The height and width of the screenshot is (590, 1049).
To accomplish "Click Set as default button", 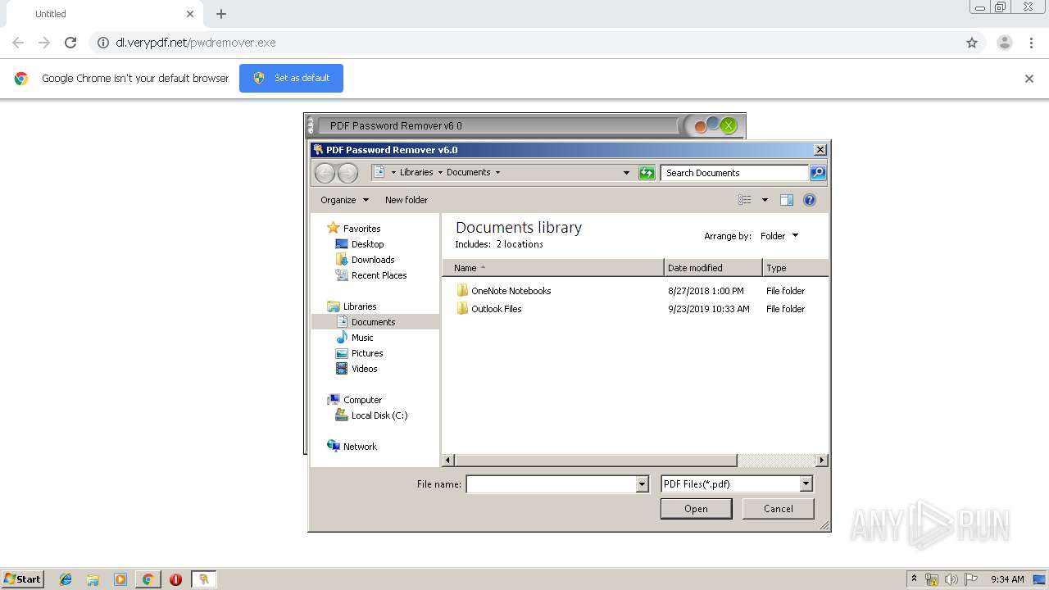I will pos(291,78).
